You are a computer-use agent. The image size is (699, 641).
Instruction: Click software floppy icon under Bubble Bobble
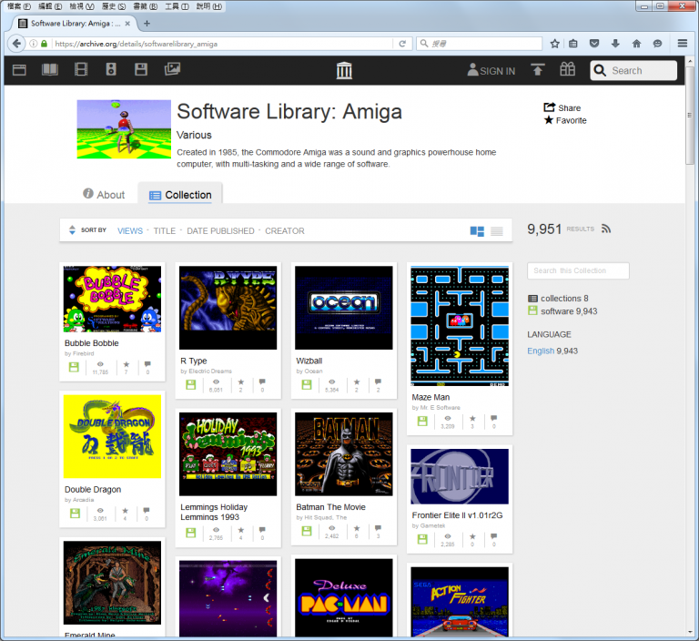coord(74,367)
